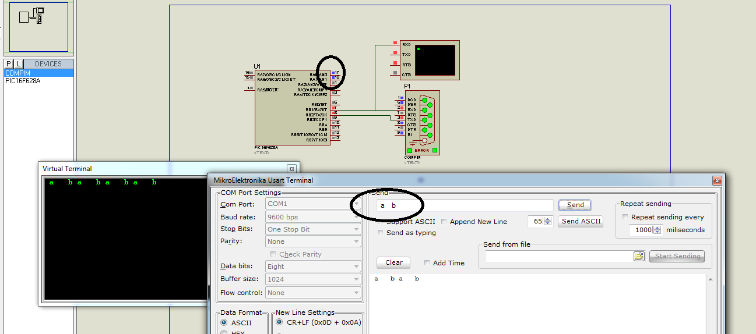Click the Clear button
Viewport: 756px width, 334px height.
[x=393, y=262]
